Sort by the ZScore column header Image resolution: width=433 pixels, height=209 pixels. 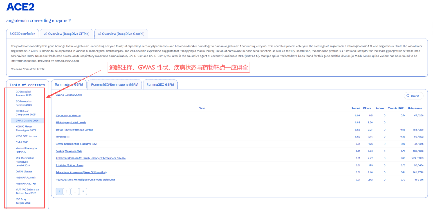click(367, 108)
